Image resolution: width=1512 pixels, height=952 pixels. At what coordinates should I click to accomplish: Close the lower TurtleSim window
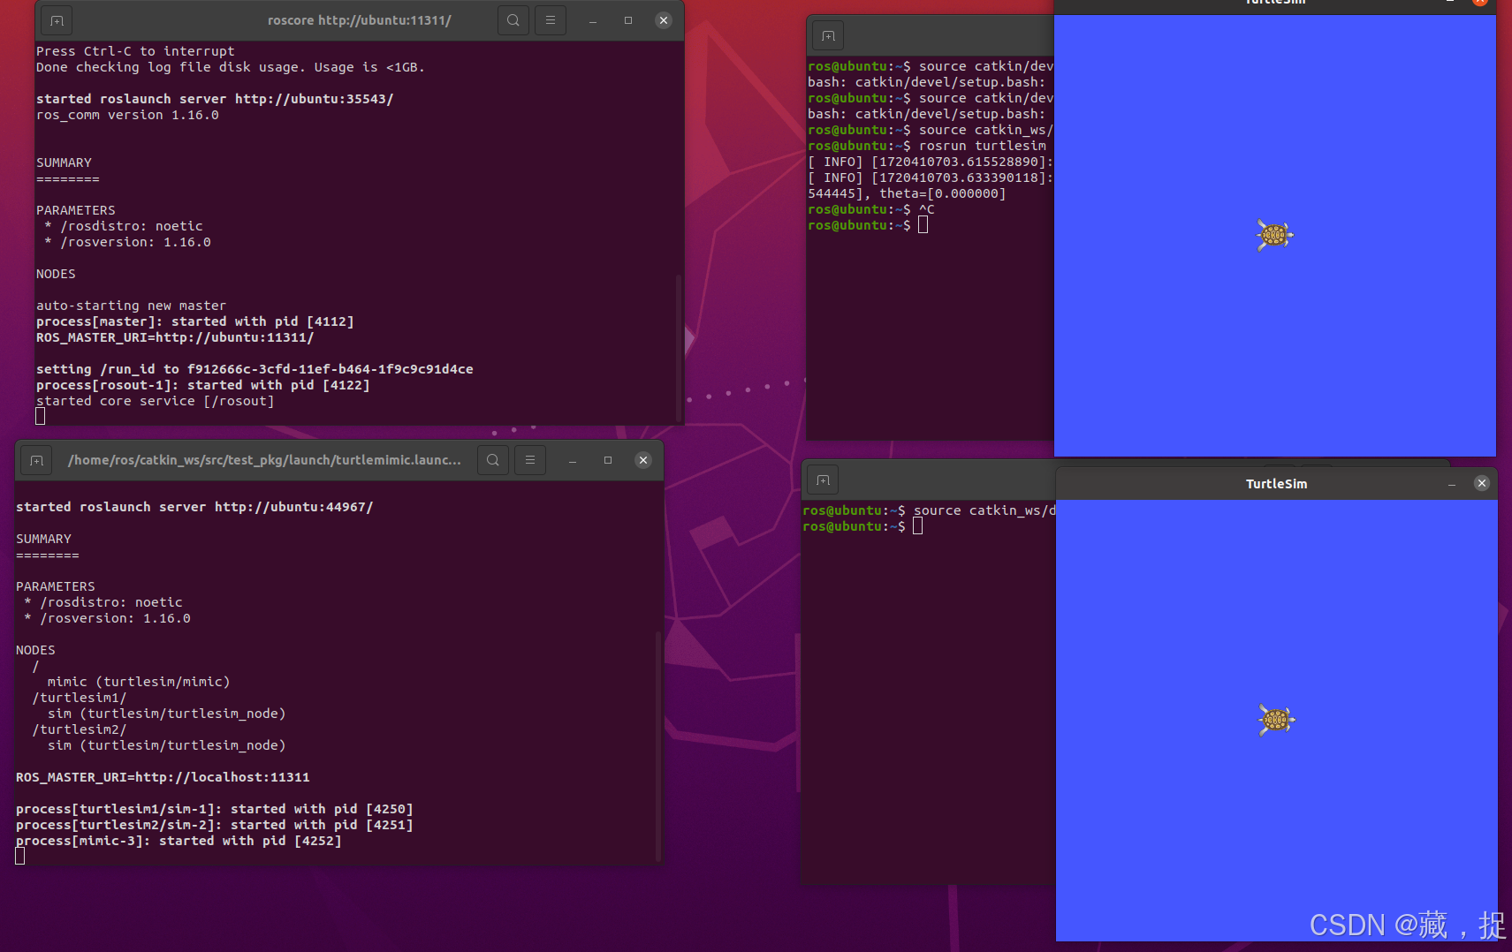(1482, 483)
